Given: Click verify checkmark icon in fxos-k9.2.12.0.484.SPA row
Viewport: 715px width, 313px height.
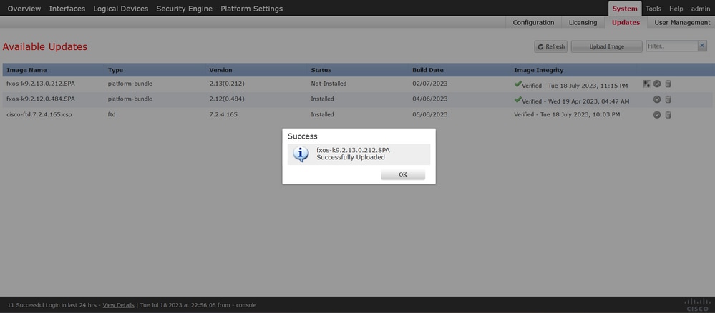Looking at the screenshot, I should tap(657, 99).
